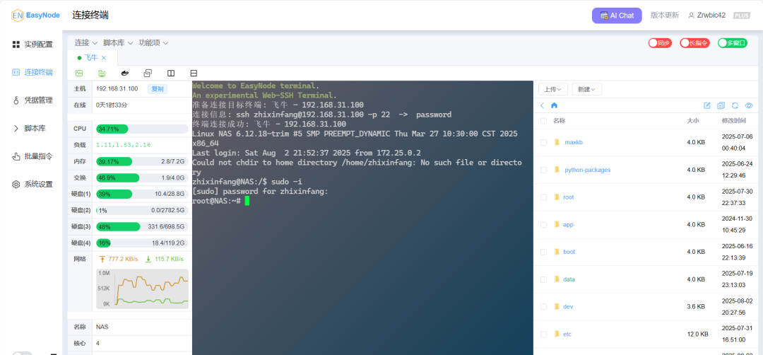Check the app folder checkbox
763x355 pixels.
pyautogui.click(x=543, y=224)
